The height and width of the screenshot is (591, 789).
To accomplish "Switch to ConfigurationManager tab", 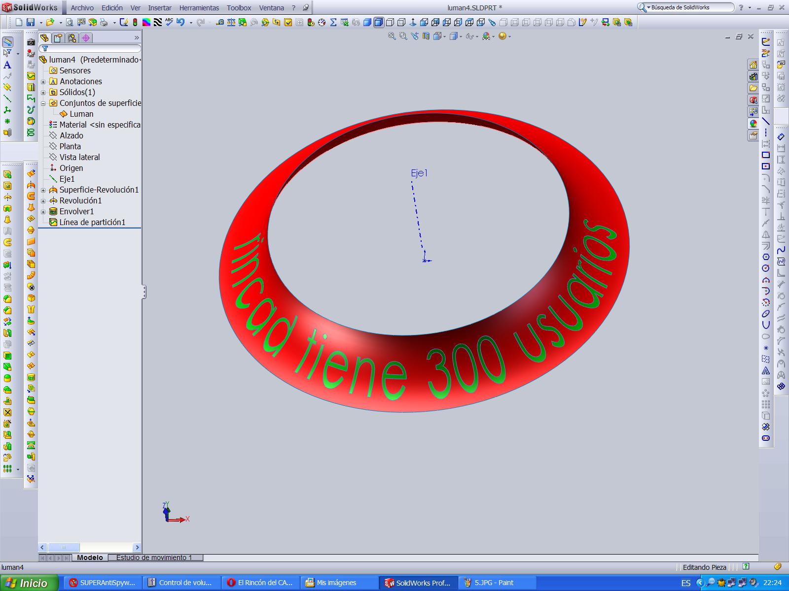I will pos(72,38).
